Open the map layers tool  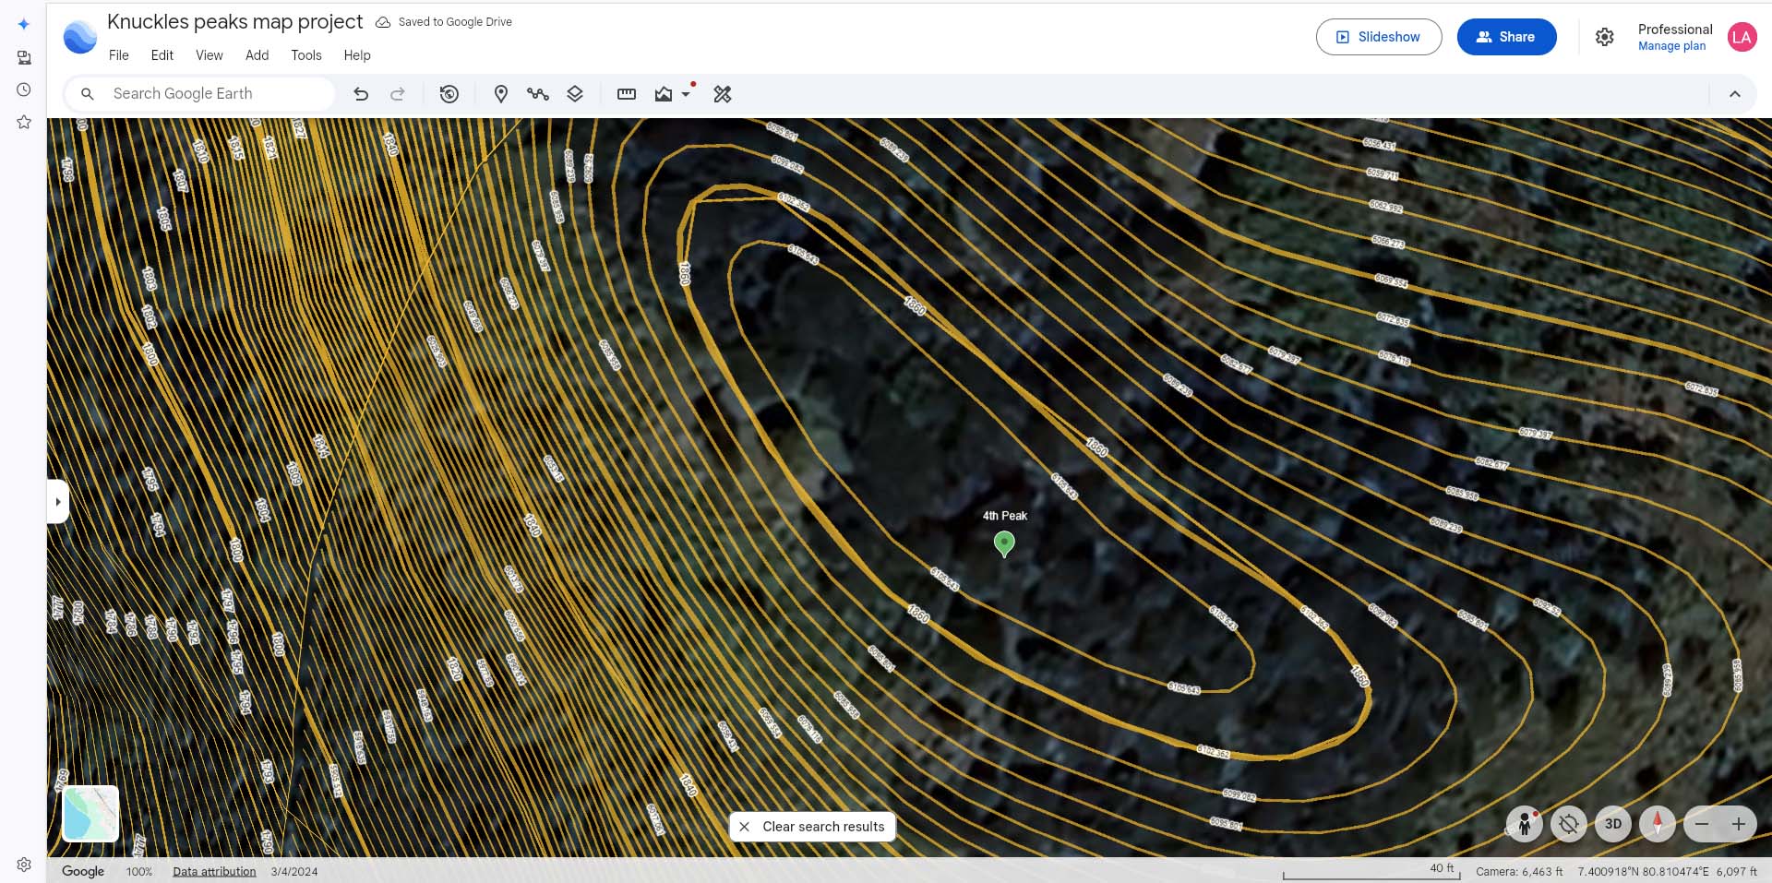575,94
